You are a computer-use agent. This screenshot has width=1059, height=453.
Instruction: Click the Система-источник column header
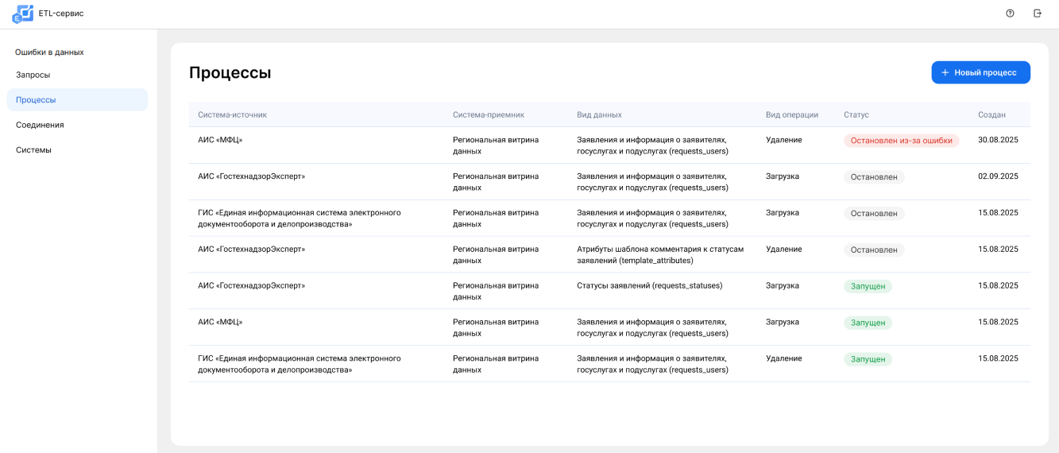tap(232, 114)
